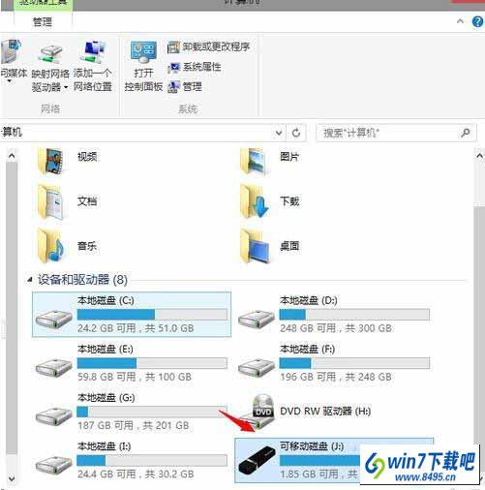Refresh the address bar location
The width and height of the screenshot is (485, 490).
click(296, 133)
